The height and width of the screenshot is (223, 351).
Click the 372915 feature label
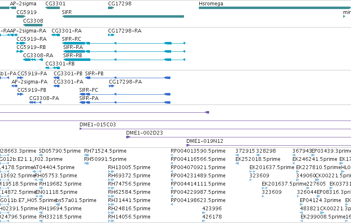pyautogui.click(x=245, y=151)
